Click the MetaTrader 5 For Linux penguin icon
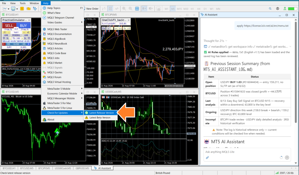299x175 pixels. pyautogui.click(x=44, y=108)
